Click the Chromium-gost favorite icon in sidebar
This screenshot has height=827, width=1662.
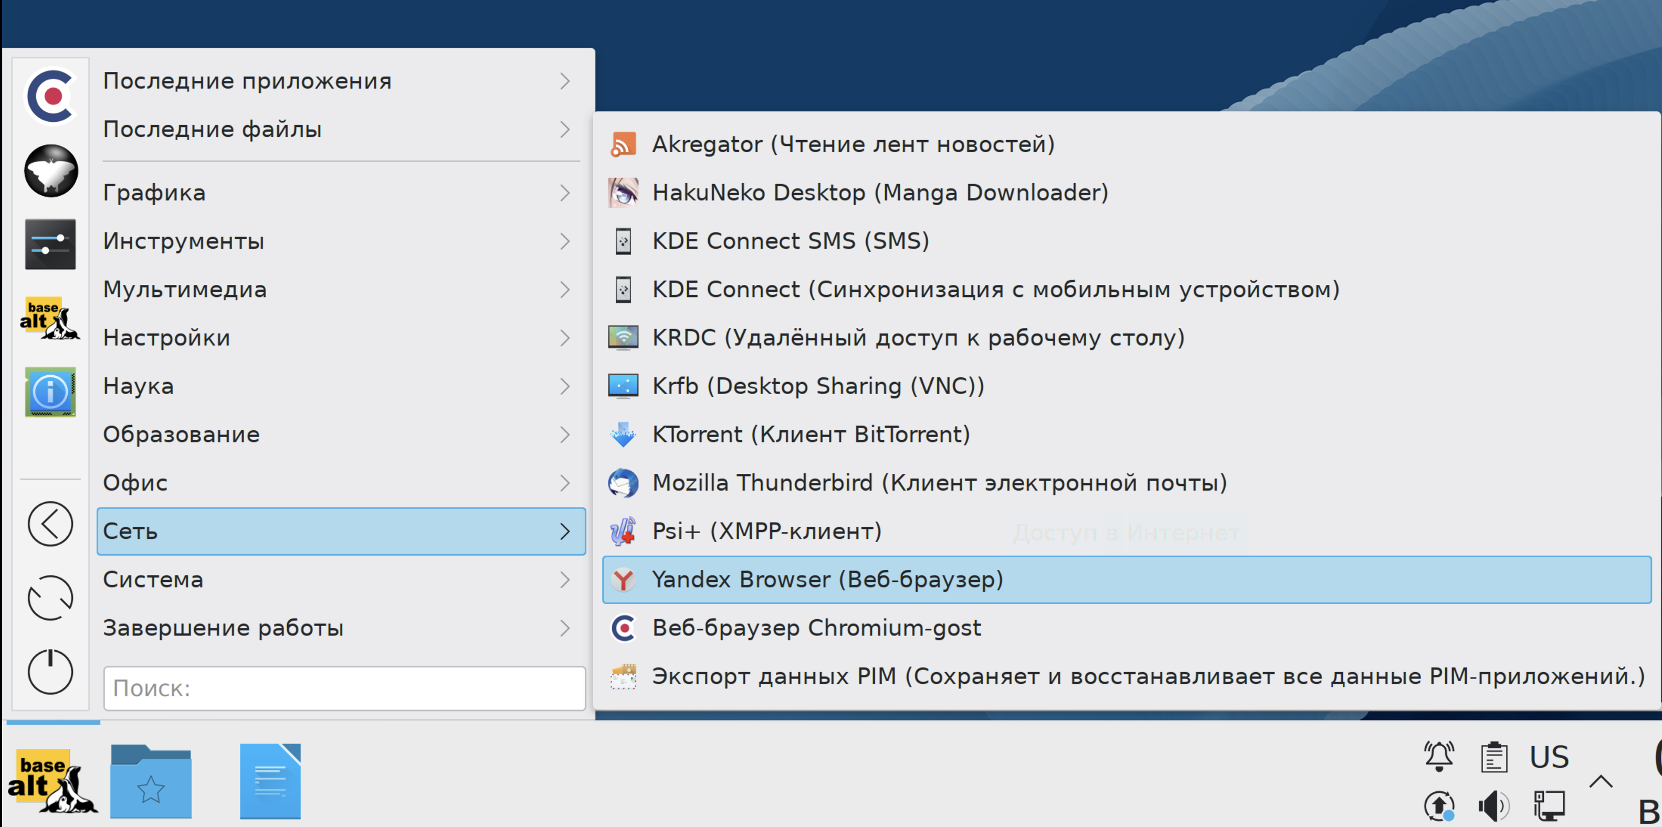(x=50, y=96)
